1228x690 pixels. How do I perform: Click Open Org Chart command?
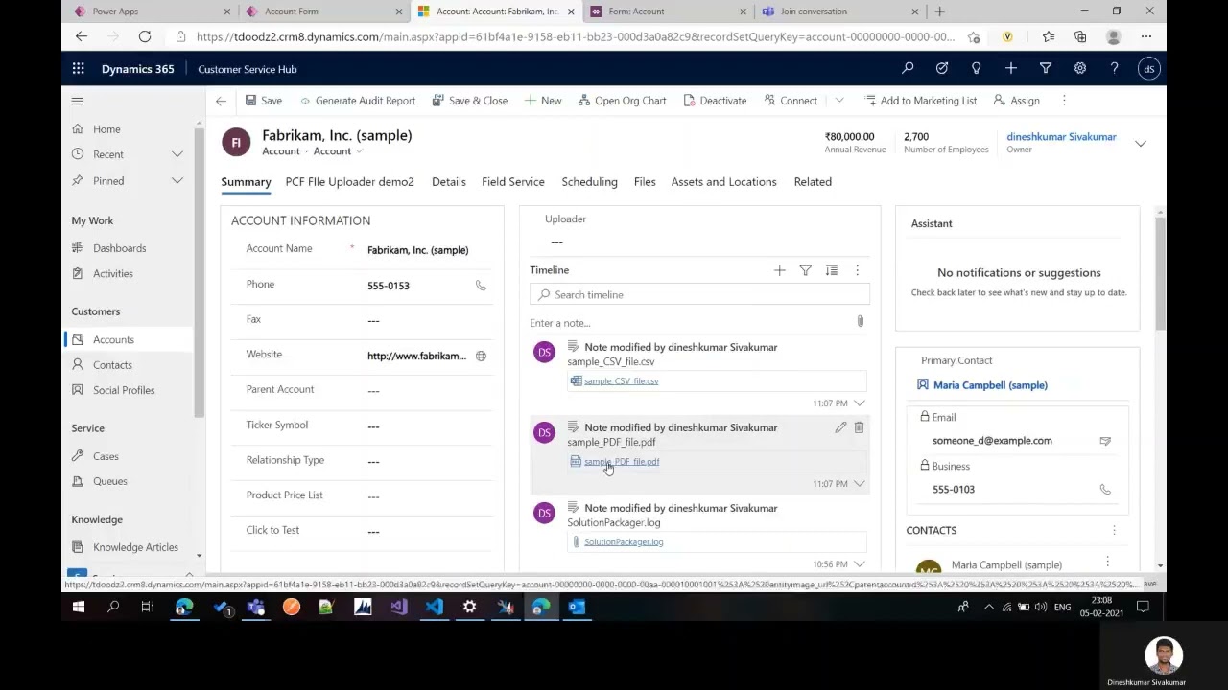pyautogui.click(x=622, y=101)
